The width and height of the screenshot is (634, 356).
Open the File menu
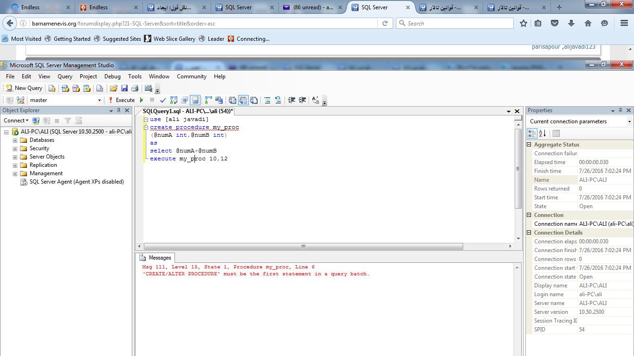pyautogui.click(x=10, y=76)
